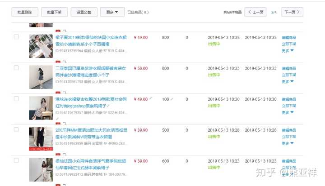Click pencil icon beside 100 stock quantity
This screenshot has height=186, width=325.
172,99
